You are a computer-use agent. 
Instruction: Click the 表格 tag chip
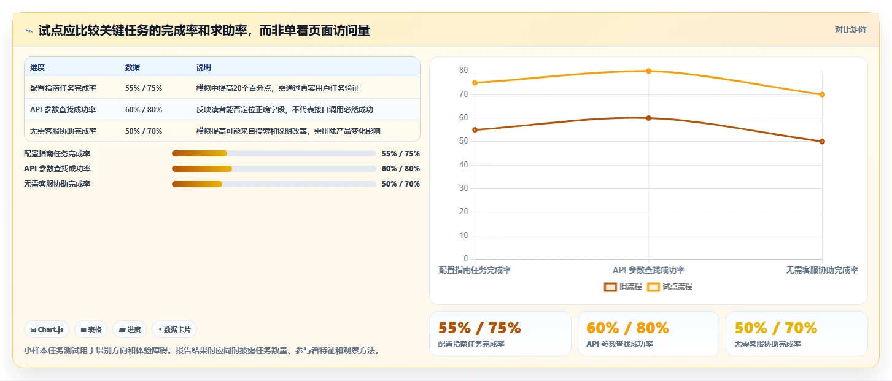pos(91,329)
